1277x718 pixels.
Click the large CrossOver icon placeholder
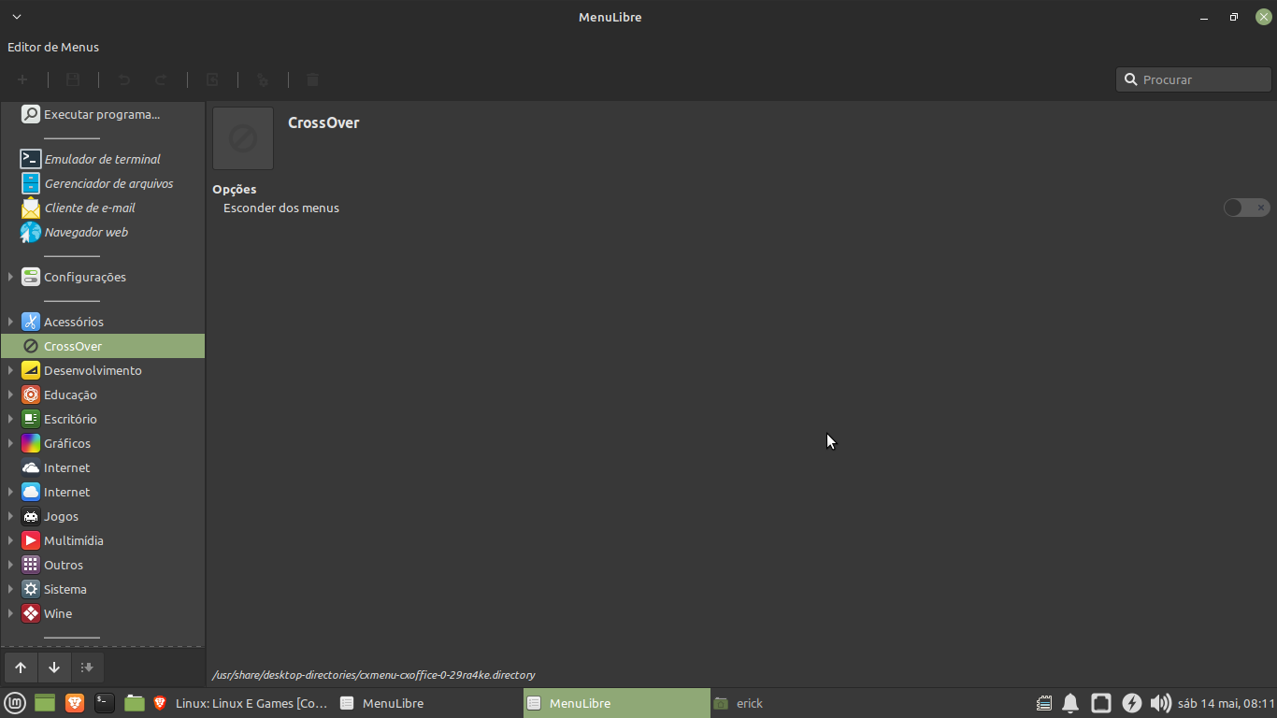tap(243, 138)
